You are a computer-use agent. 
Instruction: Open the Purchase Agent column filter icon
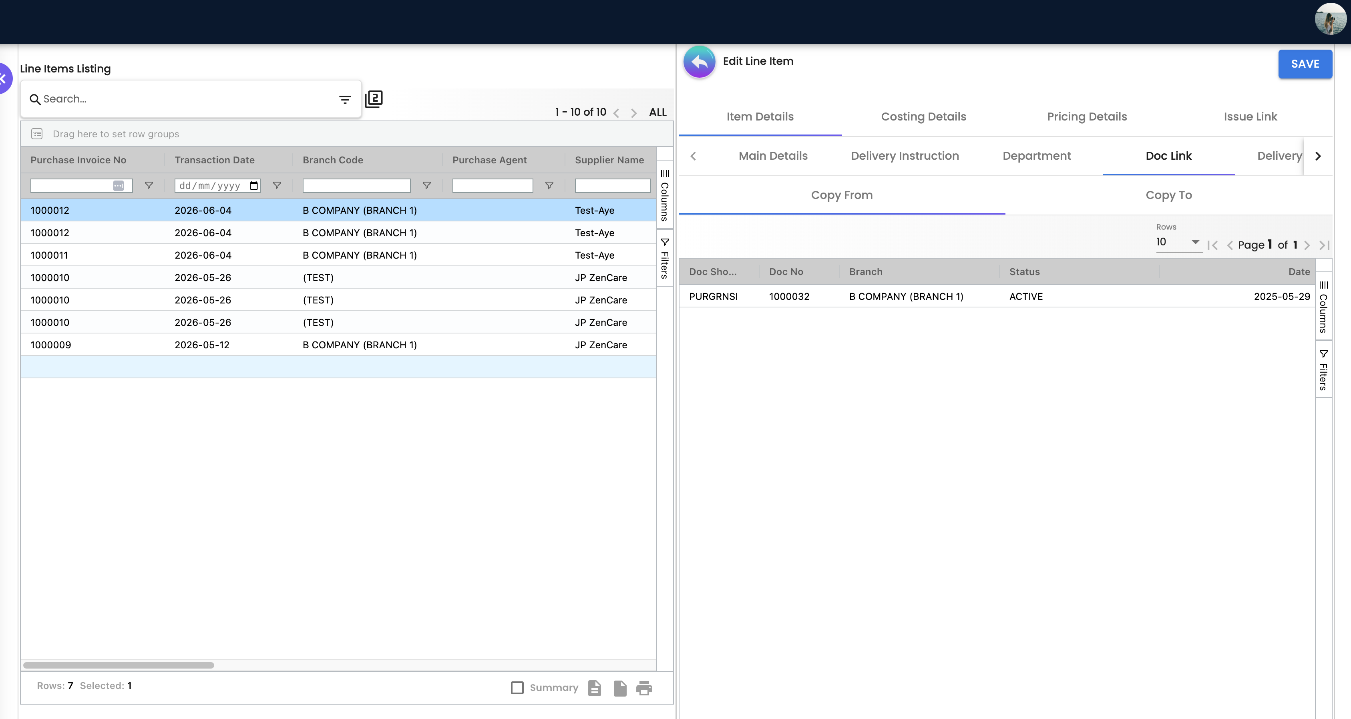pos(549,186)
